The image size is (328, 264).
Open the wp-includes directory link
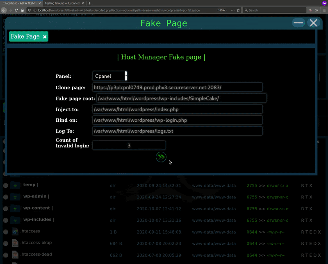pos(37,219)
